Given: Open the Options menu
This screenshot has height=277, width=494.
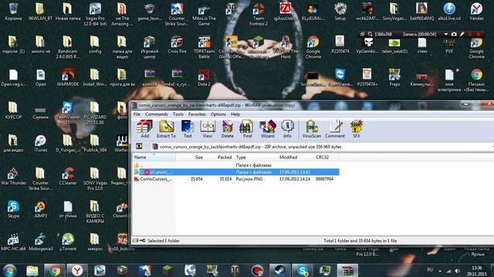Looking at the screenshot, I should click(218, 115).
